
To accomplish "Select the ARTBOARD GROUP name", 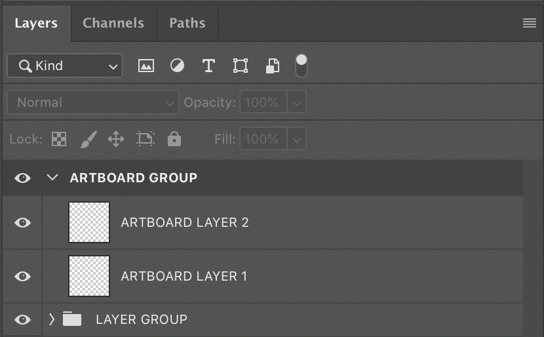I will (x=134, y=178).
